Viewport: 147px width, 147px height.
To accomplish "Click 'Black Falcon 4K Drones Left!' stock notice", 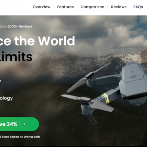I will pyautogui.click(x=20, y=137).
